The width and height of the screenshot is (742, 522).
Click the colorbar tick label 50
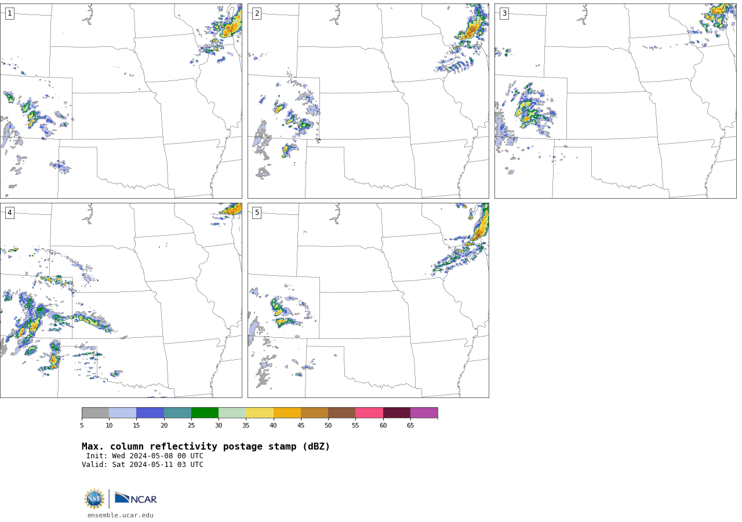click(328, 426)
